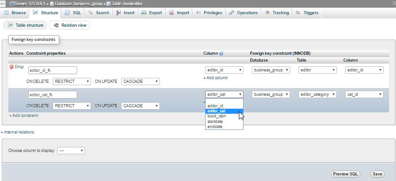Click the Table structure button
This screenshot has width=396, height=181.
(25, 25)
